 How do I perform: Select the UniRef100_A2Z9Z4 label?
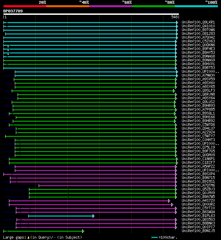[198, 132]
